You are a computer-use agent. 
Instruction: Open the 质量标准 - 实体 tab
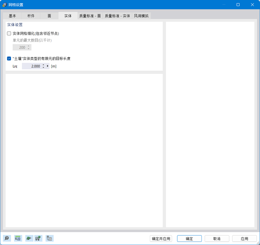coord(117,16)
